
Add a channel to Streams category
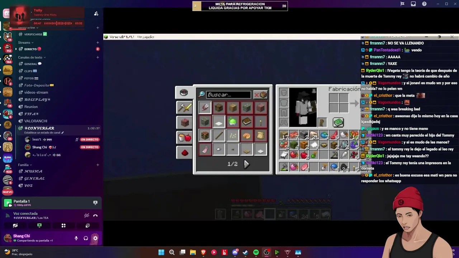98,43
